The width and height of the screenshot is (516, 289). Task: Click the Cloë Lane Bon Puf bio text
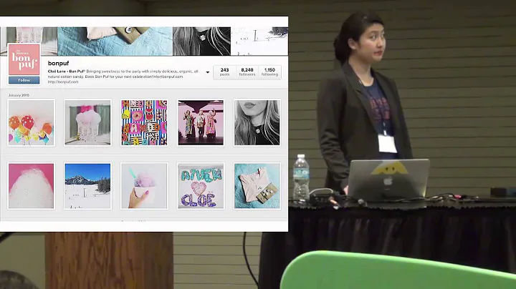pos(123,74)
